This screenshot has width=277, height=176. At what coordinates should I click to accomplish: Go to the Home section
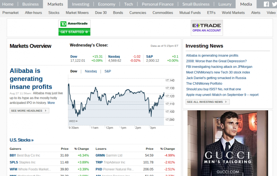click(8, 4)
